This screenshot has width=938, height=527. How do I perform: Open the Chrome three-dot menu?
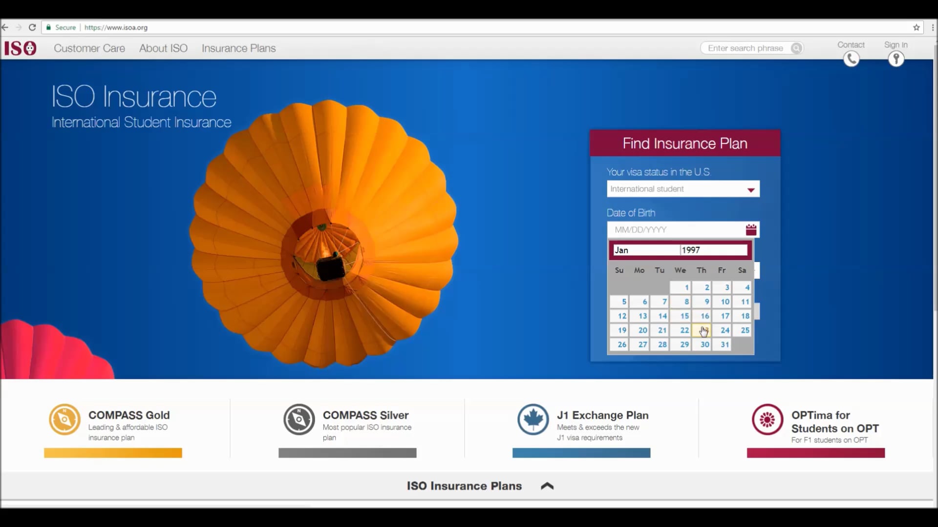933,27
